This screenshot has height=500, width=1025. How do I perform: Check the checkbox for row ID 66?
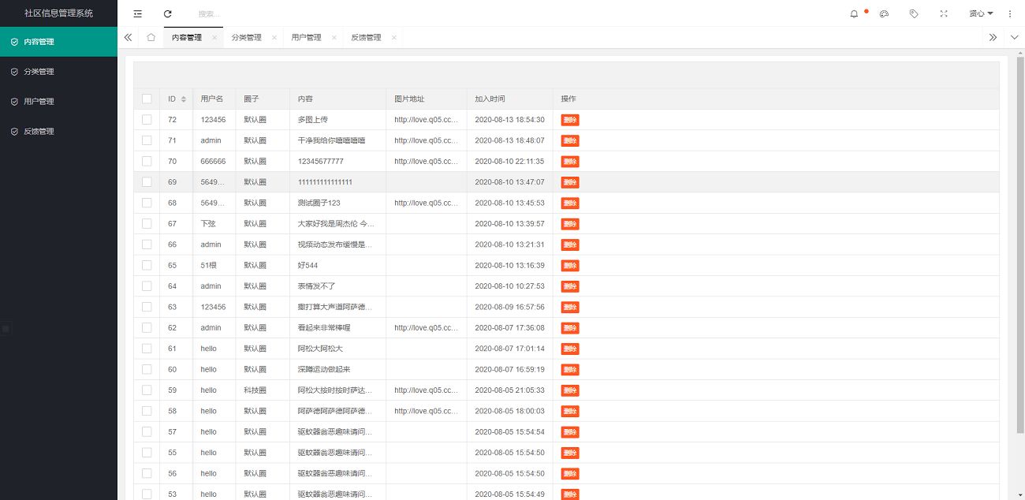click(147, 244)
